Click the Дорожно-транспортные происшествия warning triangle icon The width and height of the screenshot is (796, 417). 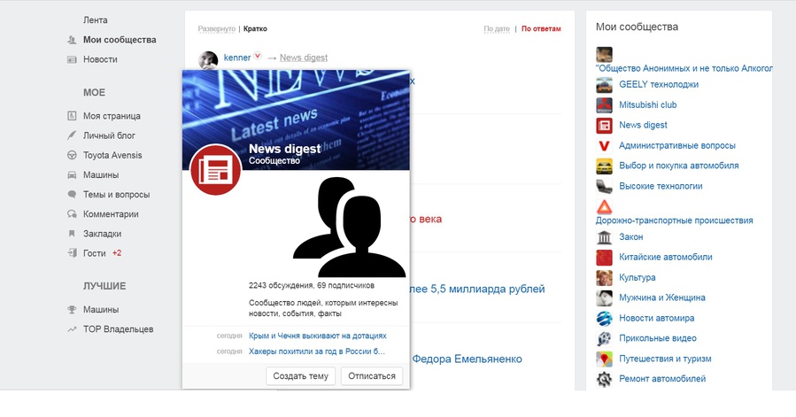[x=604, y=206]
